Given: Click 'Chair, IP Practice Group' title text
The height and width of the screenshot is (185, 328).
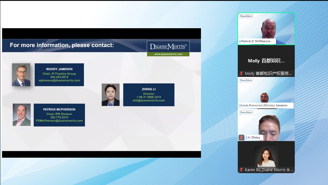Looking at the screenshot, I should [59, 74].
